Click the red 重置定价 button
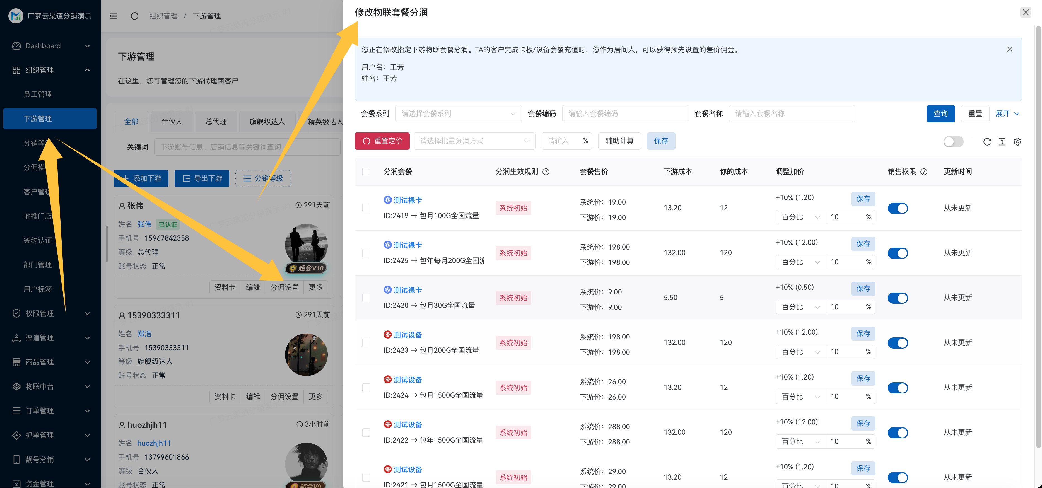This screenshot has width=1042, height=488. pyautogui.click(x=382, y=141)
